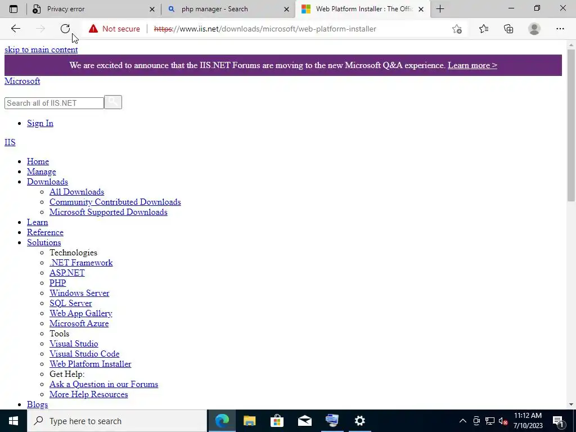Open the Visual Studio link
The image size is (576, 432).
(x=74, y=344)
